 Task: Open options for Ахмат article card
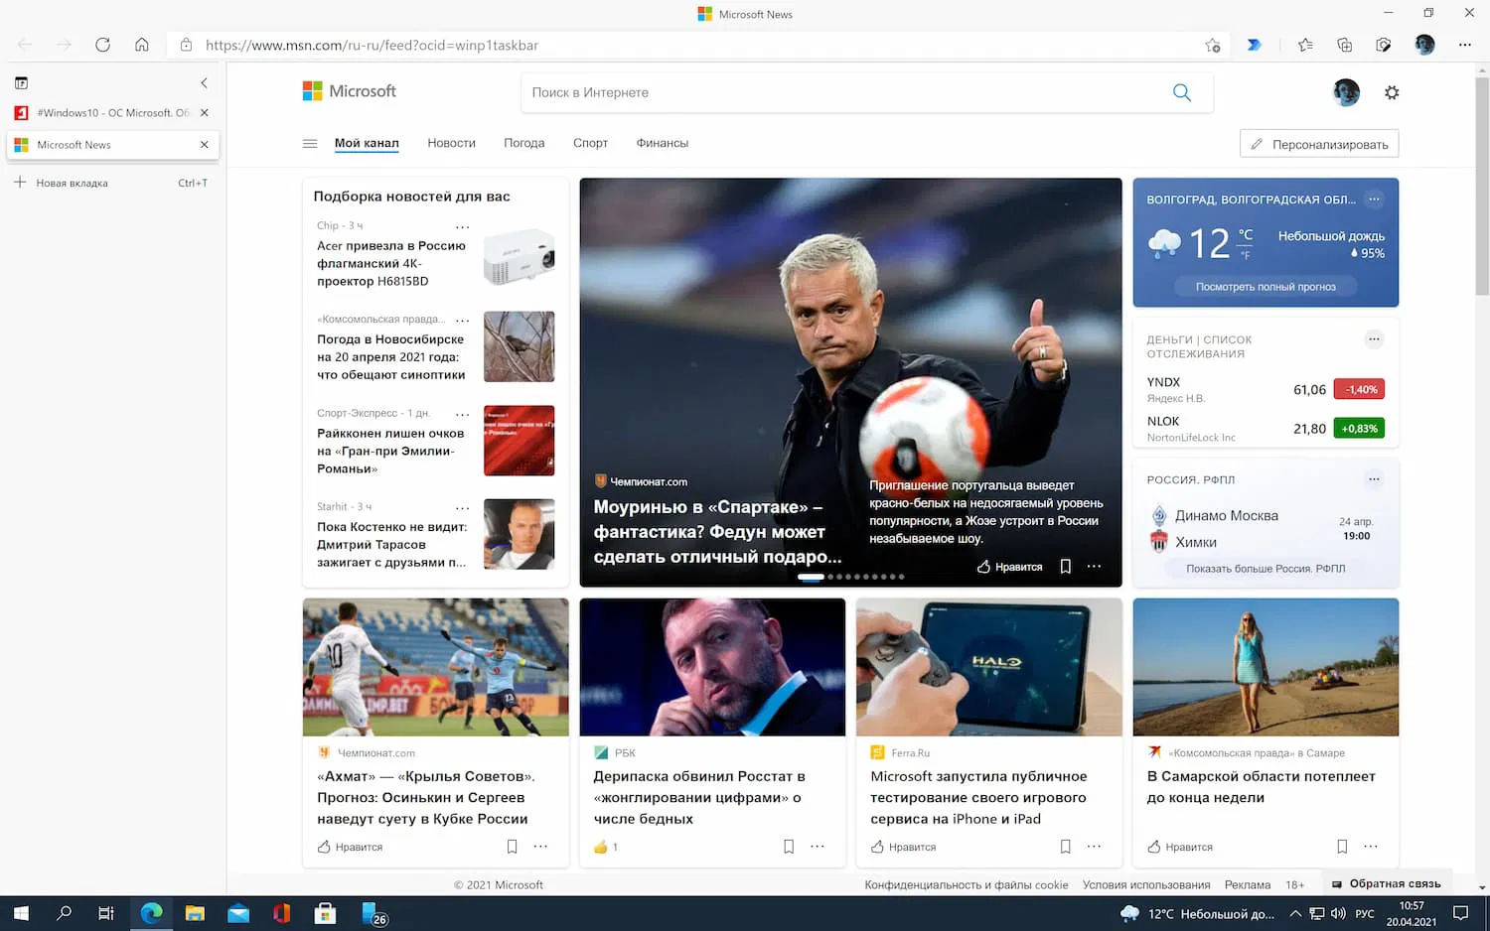[540, 847]
